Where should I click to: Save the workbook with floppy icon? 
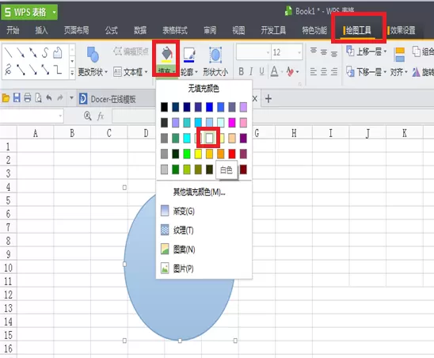point(17,97)
